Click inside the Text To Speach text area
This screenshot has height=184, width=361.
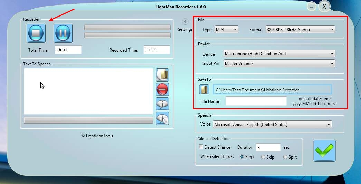(89, 91)
